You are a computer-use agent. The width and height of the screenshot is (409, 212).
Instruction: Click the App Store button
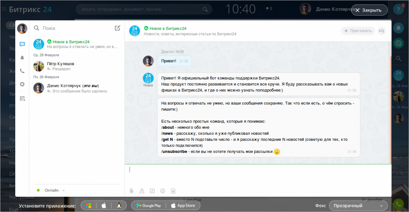pos(183,206)
